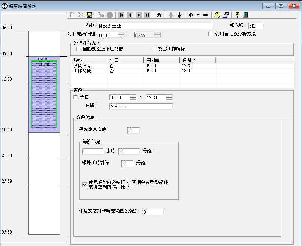The image size is (302, 246).
Task: Click the gray move up arrow
Action: click(x=171, y=15)
